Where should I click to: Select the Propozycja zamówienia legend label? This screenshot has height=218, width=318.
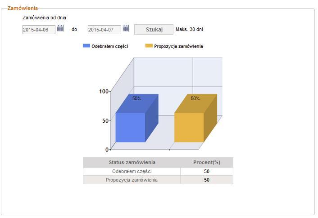[x=178, y=46]
